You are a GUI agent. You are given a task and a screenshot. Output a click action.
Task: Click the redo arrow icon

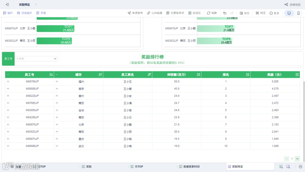[232, 13]
